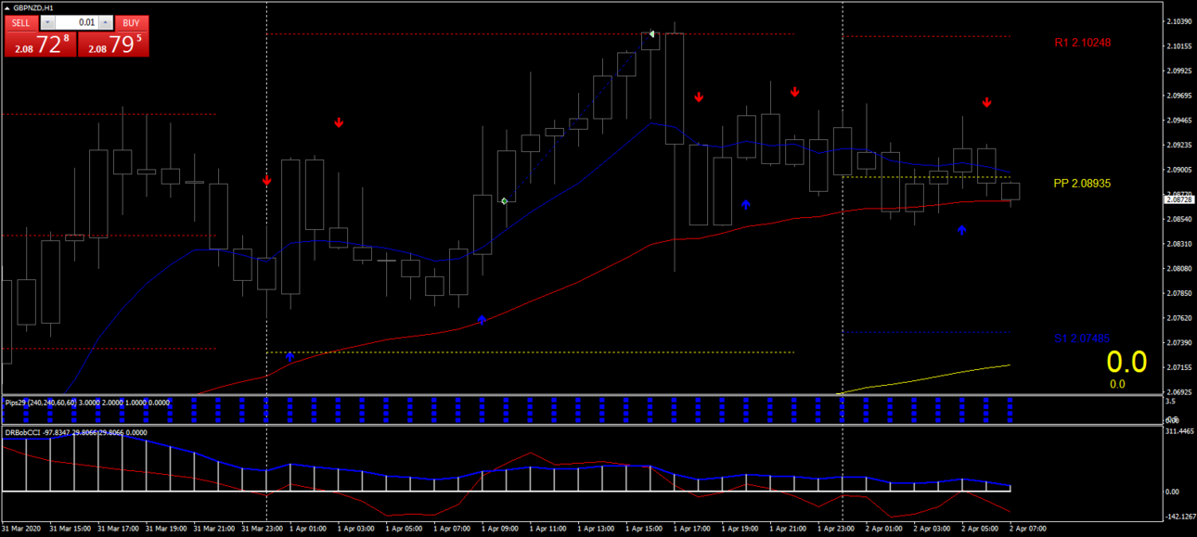Collapse the one-click trading panel triangle
Screen dimensions: 1197x537
[x=7, y=7]
